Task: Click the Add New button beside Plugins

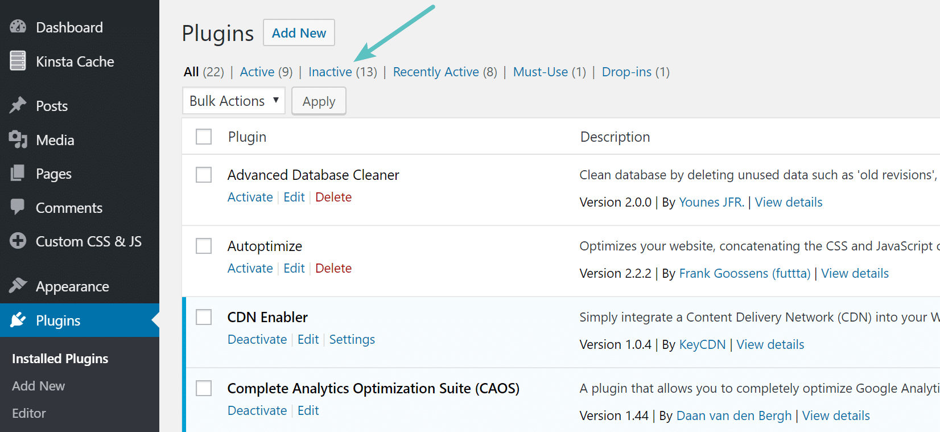Action: pos(299,33)
